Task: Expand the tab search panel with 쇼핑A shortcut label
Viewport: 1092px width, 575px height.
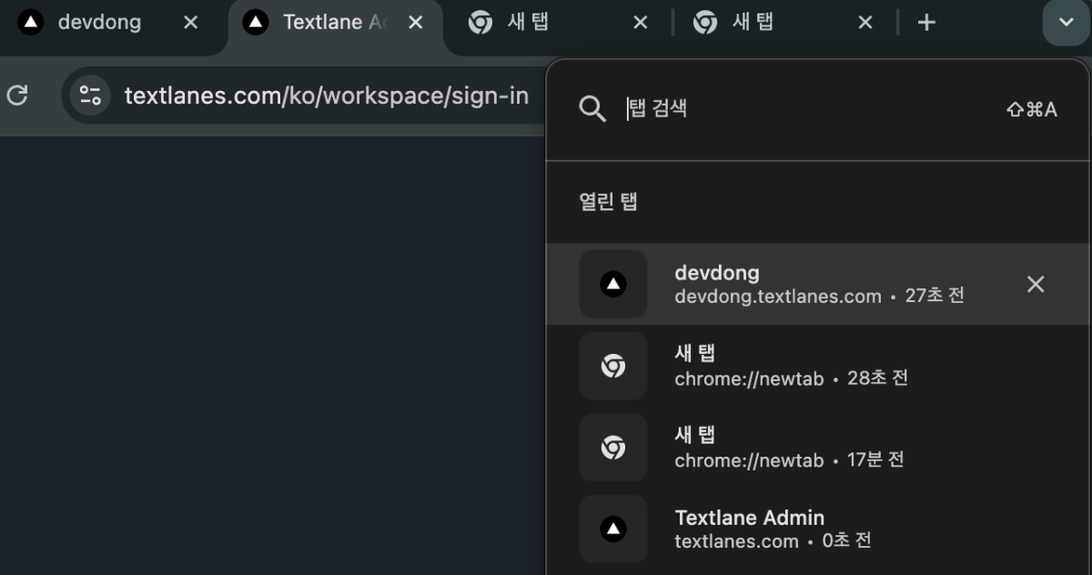Action: coord(1031,109)
